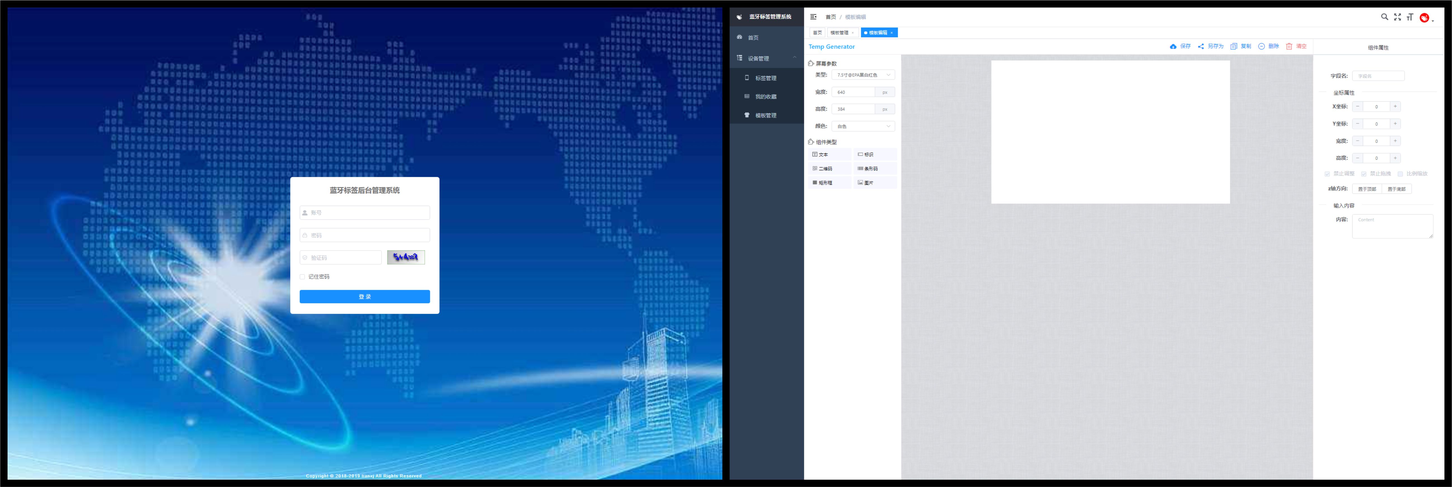
Task: Click the 验证码 captcha input in login window
Action: (341, 258)
